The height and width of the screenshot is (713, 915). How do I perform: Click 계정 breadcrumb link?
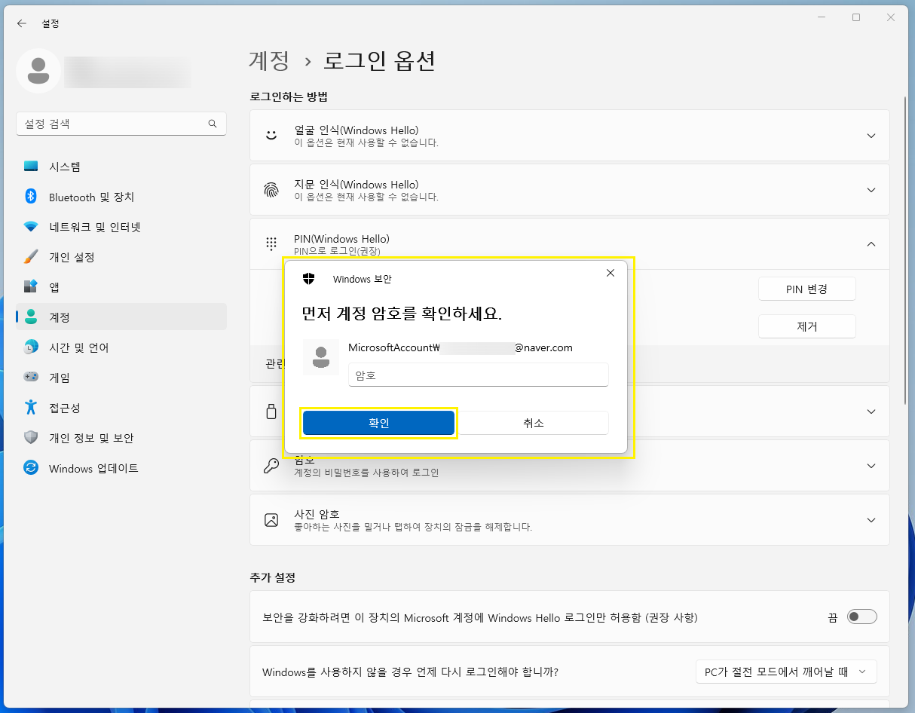click(269, 60)
